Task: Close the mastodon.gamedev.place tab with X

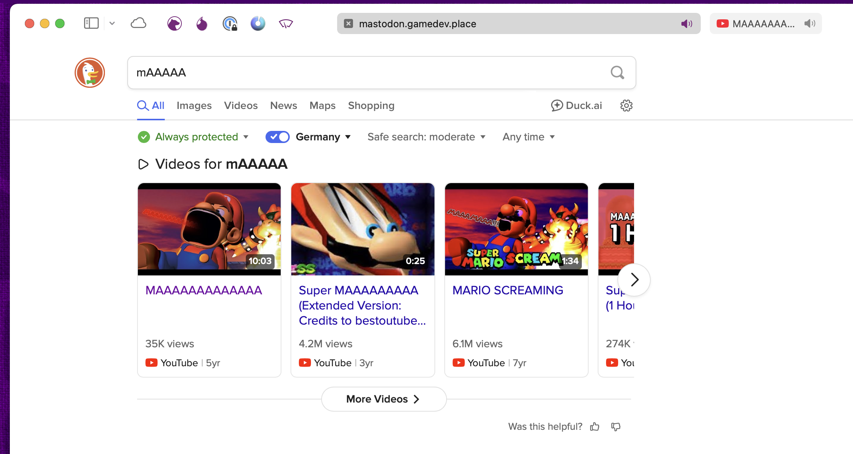Action: click(x=348, y=23)
